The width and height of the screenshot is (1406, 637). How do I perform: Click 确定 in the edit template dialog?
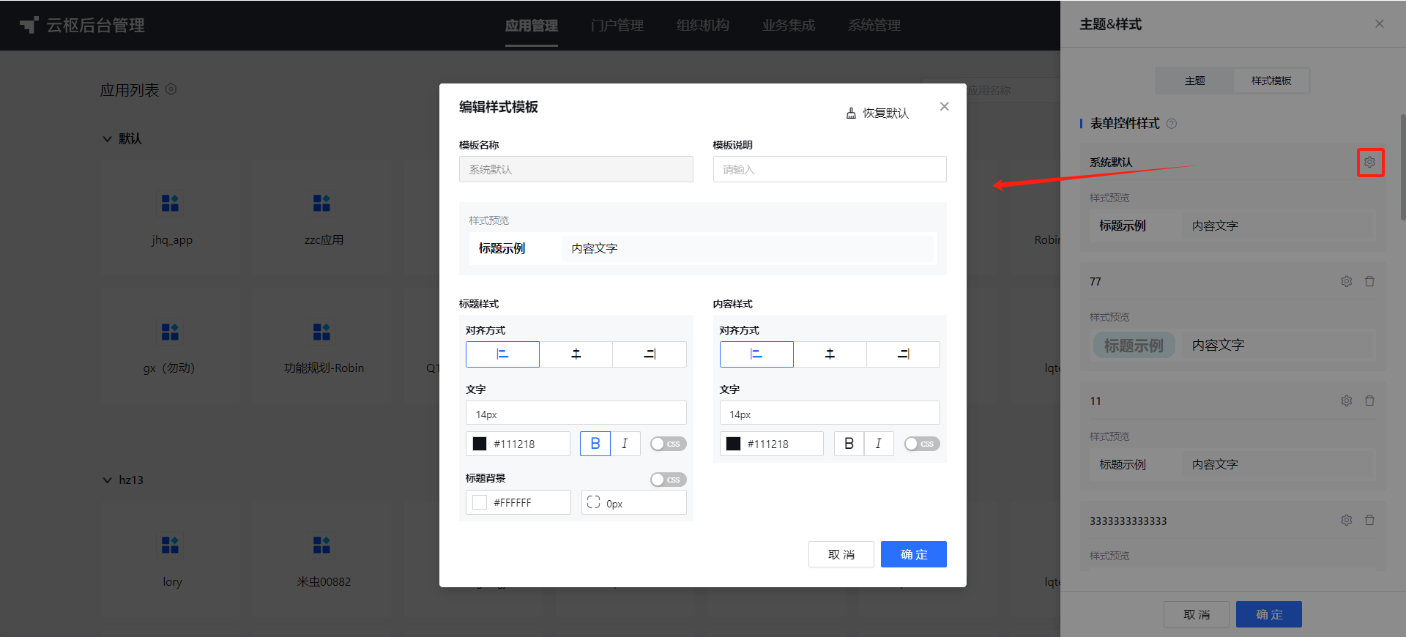coord(914,554)
